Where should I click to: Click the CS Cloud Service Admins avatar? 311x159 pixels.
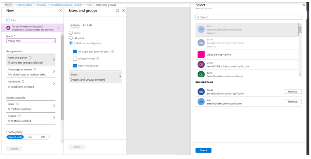pyautogui.click(x=201, y=54)
